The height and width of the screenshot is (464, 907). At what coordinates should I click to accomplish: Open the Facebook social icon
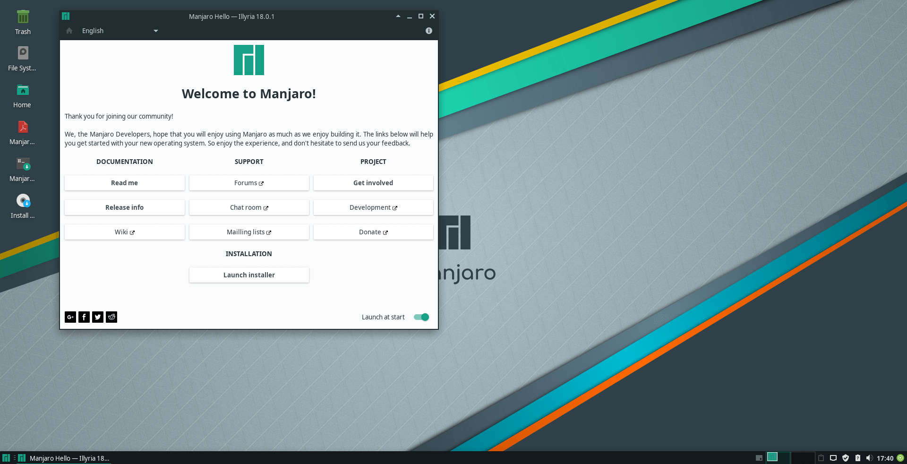pyautogui.click(x=84, y=317)
